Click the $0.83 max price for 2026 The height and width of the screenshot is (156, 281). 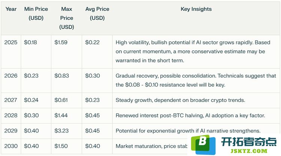(x=62, y=76)
